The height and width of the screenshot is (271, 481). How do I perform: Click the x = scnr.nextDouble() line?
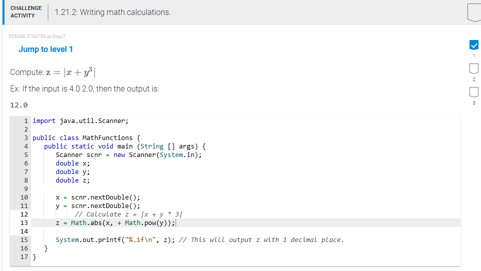coord(98,197)
